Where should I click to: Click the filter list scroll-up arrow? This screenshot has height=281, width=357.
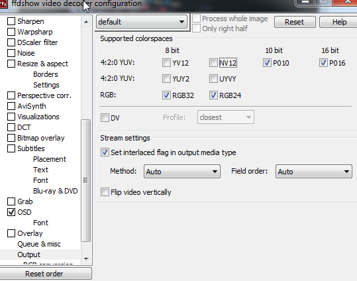[x=86, y=22]
